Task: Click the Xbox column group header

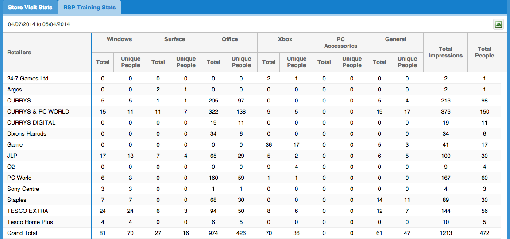Action: tap(285, 39)
